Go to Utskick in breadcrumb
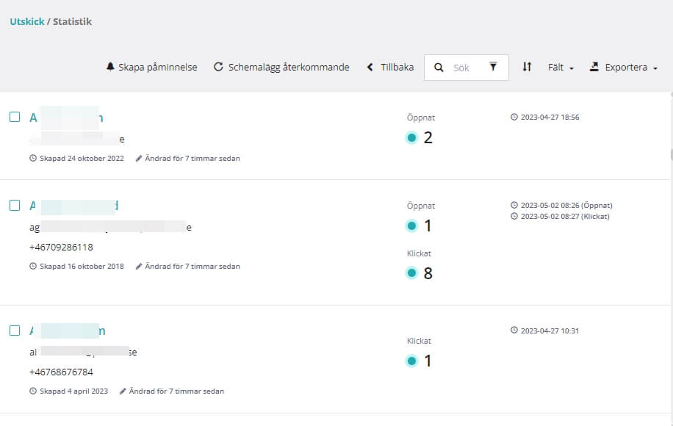Screen dimensions: 673x426 [x=27, y=21]
